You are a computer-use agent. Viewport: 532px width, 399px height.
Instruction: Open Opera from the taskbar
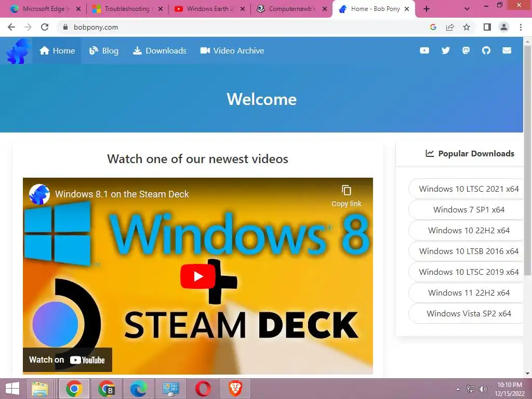click(203, 389)
